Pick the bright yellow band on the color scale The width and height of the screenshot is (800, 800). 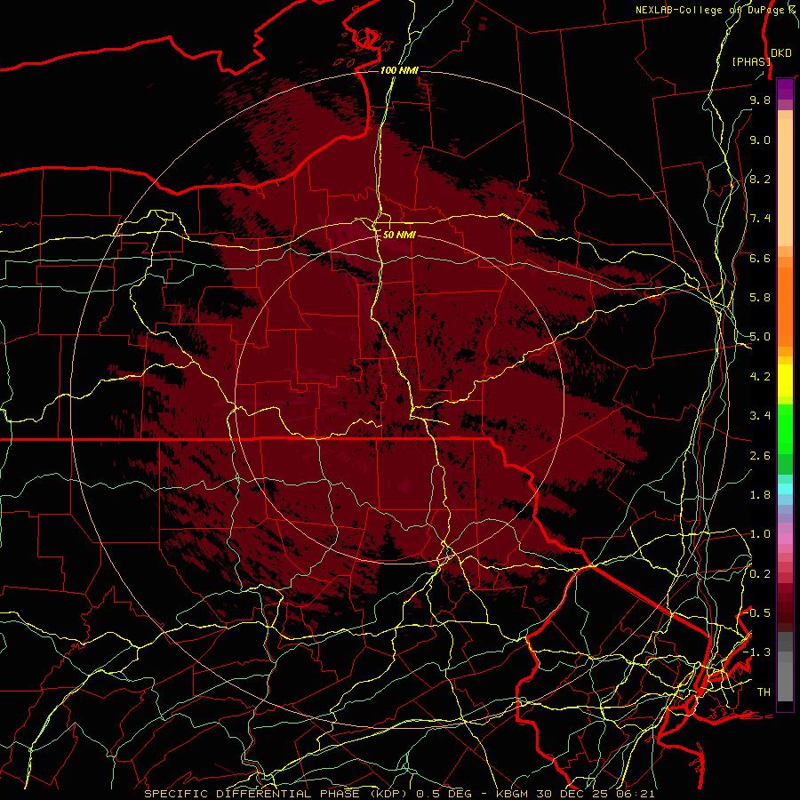[785, 380]
